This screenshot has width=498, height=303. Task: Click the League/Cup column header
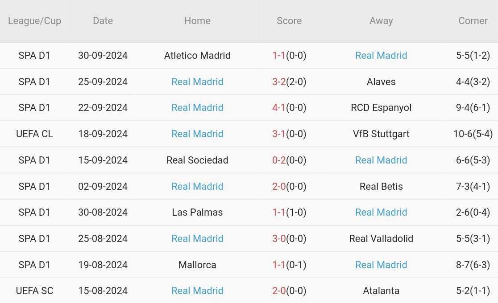pyautogui.click(x=34, y=21)
